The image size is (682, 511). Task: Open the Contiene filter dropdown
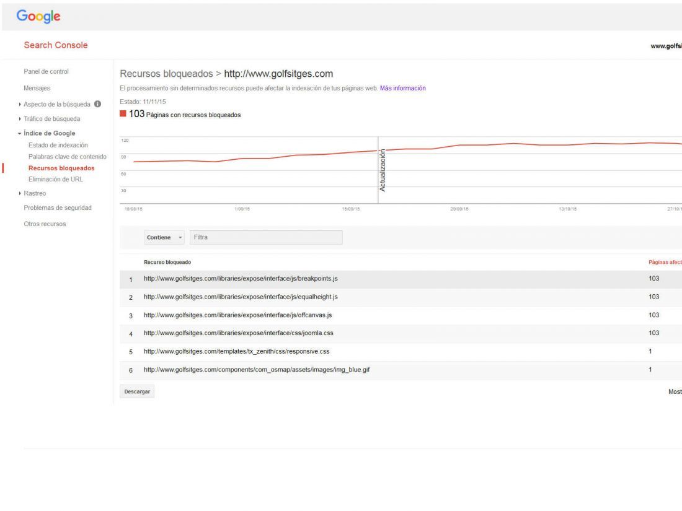pos(164,238)
